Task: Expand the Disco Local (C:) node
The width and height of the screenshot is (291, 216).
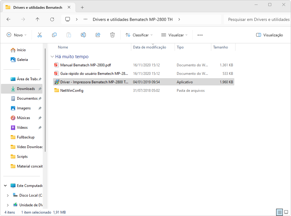Action: click(x=8, y=195)
